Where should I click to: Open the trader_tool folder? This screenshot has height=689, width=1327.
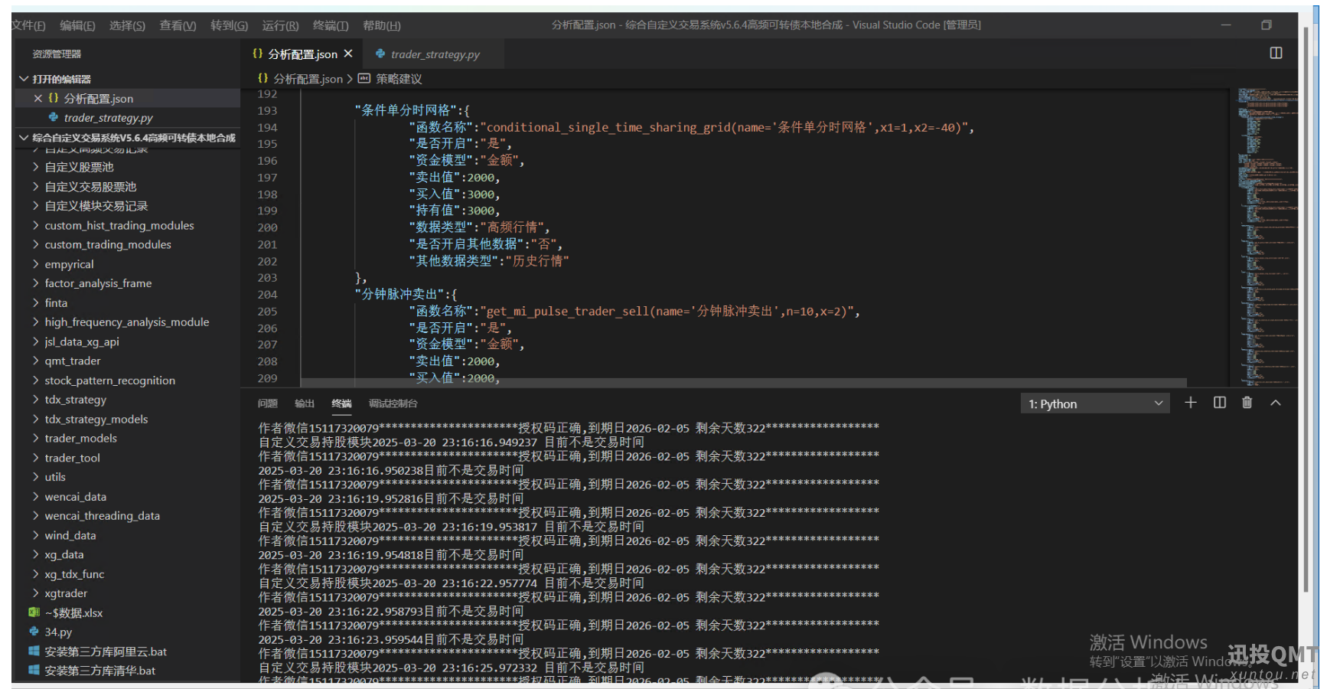tap(73, 458)
